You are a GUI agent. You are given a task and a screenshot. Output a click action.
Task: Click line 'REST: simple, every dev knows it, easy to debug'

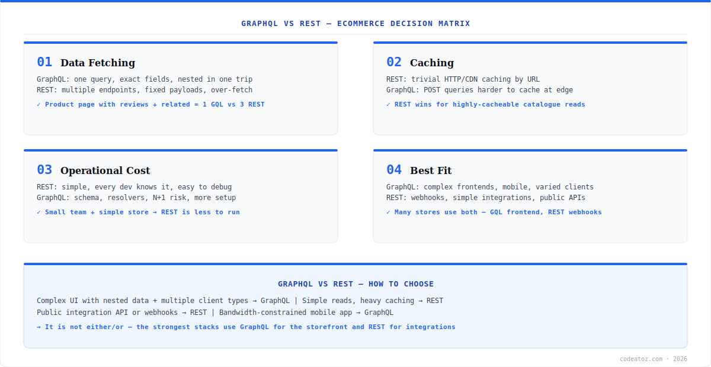pyautogui.click(x=134, y=187)
